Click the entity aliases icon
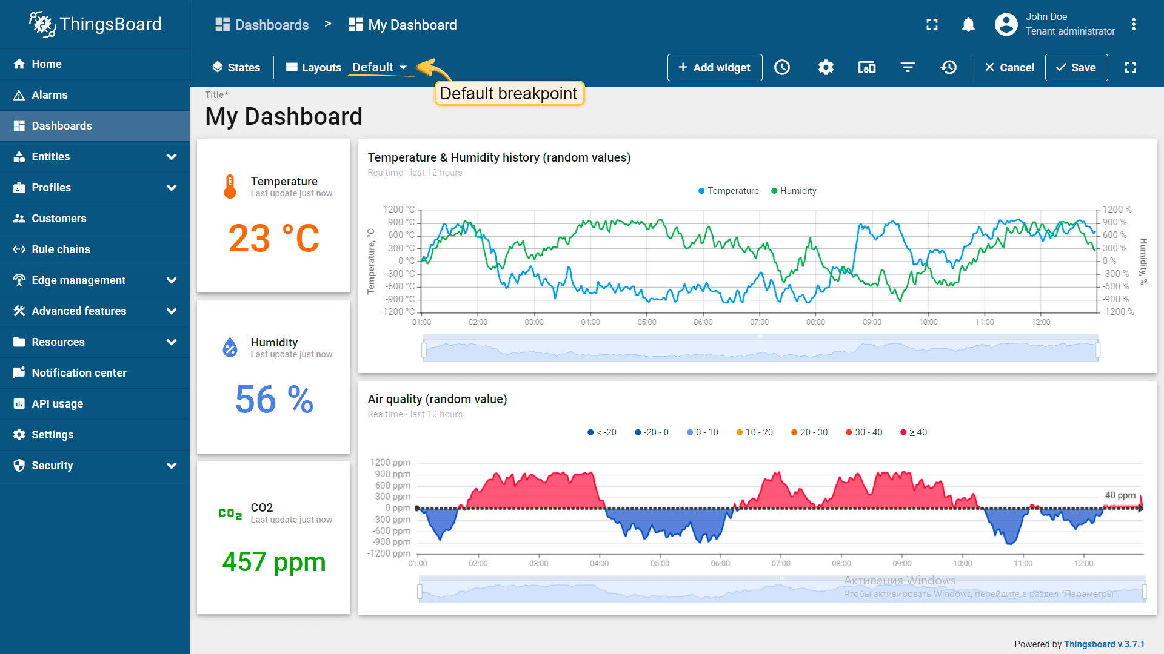Viewport: 1164px width, 654px height. (x=866, y=67)
